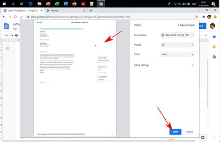
Task: Click the printer icon in Docs toolbar
Action: [x=16, y=35]
